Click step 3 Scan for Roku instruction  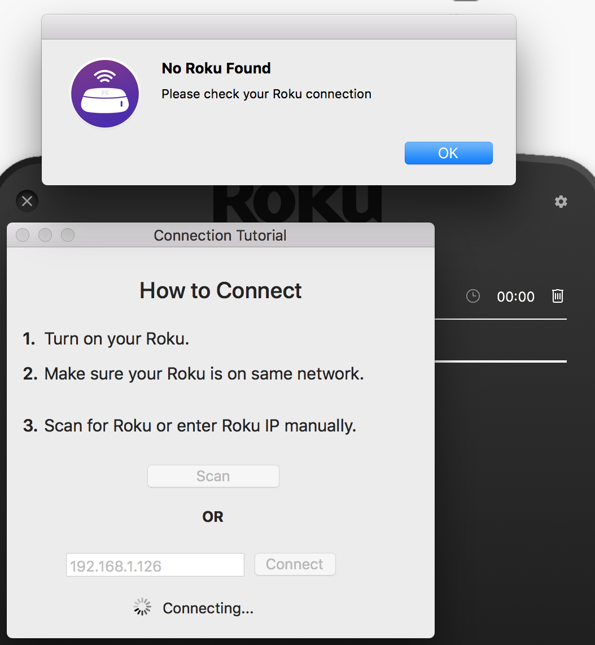point(190,426)
